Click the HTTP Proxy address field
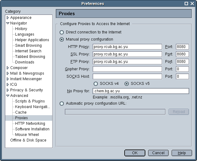The image size is (197, 161). tap(127, 47)
